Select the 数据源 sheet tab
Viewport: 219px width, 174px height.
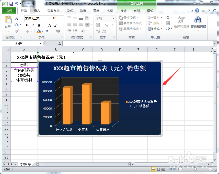click(x=26, y=164)
